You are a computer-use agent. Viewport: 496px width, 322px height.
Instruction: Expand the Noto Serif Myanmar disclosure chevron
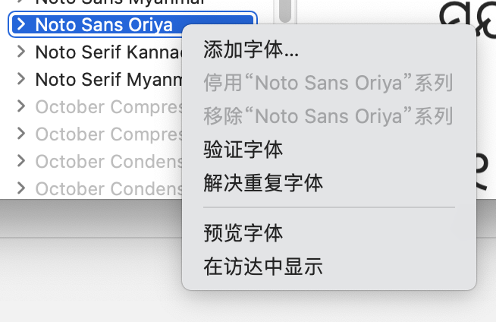coord(22,79)
